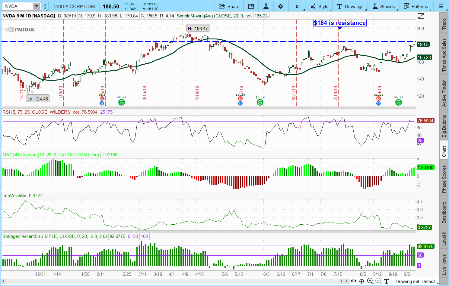Open the Style menu

(x=320, y=6)
